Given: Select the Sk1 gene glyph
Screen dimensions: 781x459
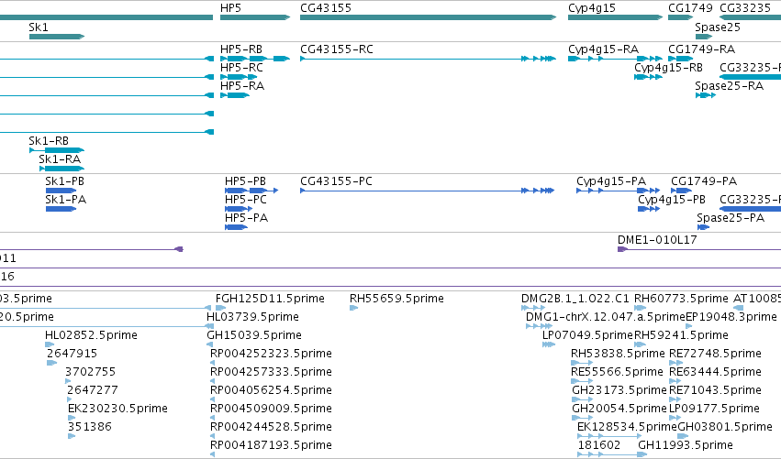Looking at the screenshot, I should coord(57,37).
